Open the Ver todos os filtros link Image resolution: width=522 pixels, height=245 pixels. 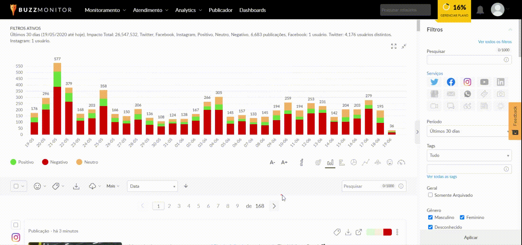coord(494,42)
